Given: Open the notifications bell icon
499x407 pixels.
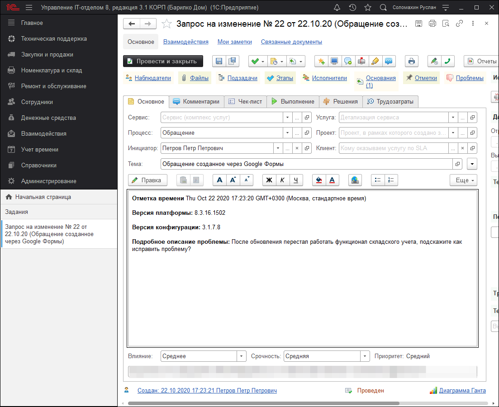Looking at the screenshot, I should click(x=337, y=8).
